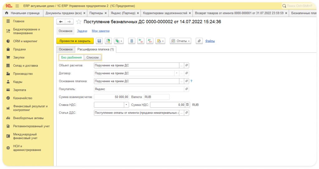The image size is (319, 169).
Task: Click the back navigation arrow
Action: pyautogui.click(x=61, y=22)
